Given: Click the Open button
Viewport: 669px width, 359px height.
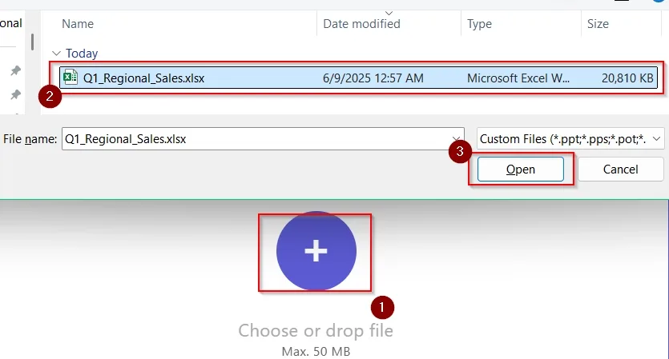Looking at the screenshot, I should [521, 169].
